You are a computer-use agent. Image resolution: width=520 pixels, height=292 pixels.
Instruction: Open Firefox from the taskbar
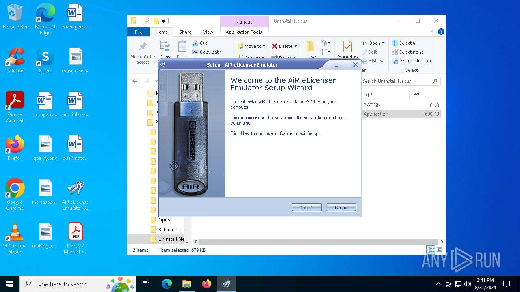pyautogui.click(x=207, y=284)
